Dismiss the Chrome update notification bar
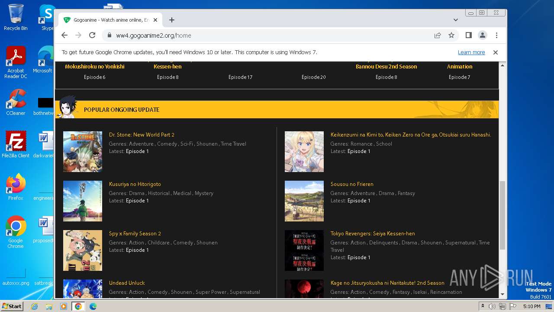Viewport: 554px width, 312px height. (x=496, y=52)
